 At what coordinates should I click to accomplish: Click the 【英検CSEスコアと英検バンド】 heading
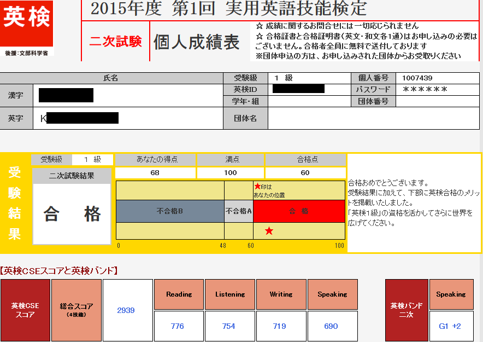59,271
